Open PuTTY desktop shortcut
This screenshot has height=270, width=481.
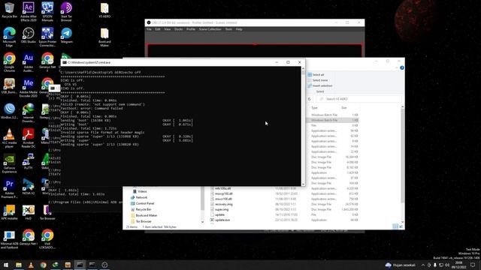tap(29, 162)
